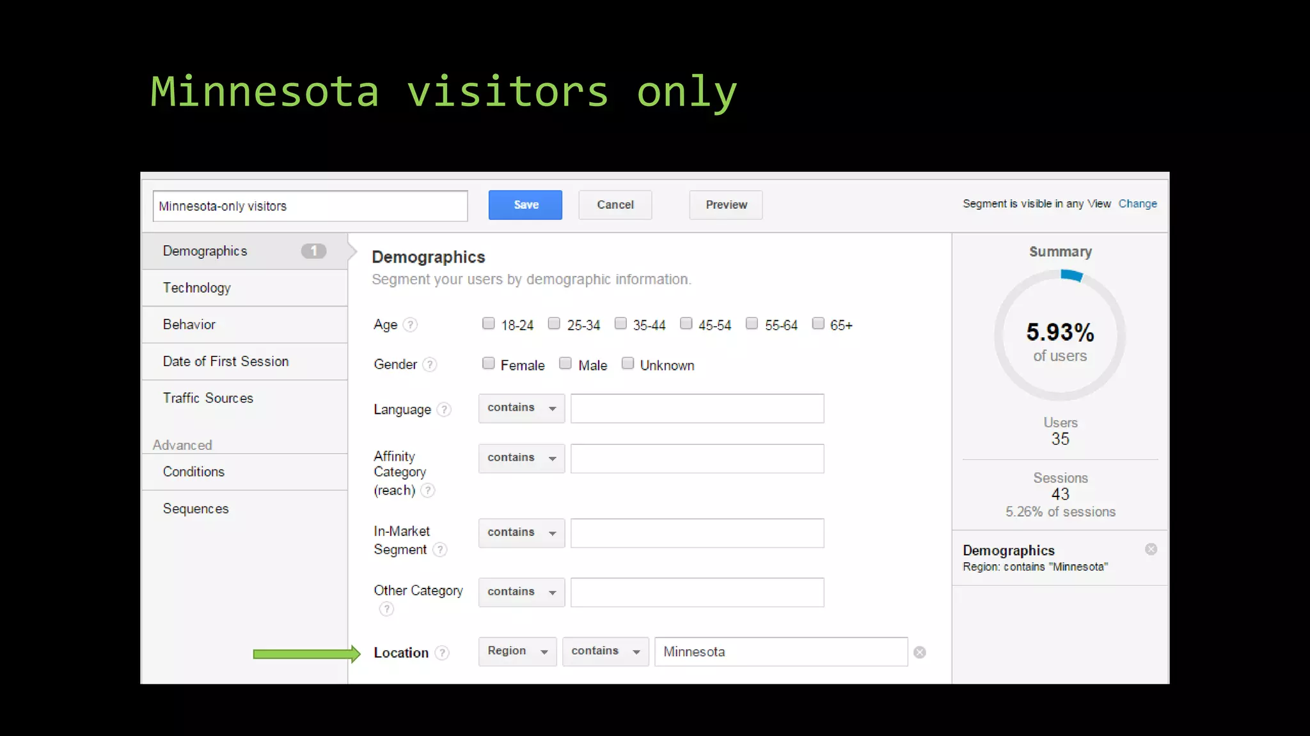Open the Location Region dropdown
This screenshot has width=1310, height=736.
click(517, 652)
